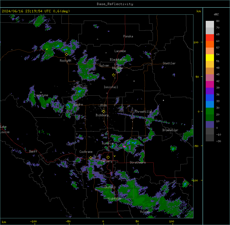Click the 80 value on the dBZ legend
The width and height of the screenshot is (230, 225).
pyautogui.click(x=218, y=21)
